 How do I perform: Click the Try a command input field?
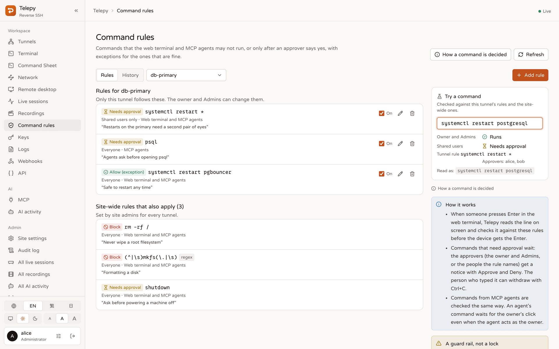[490, 123]
